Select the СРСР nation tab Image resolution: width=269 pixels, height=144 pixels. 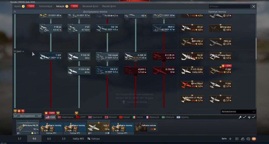[x=81, y=117]
